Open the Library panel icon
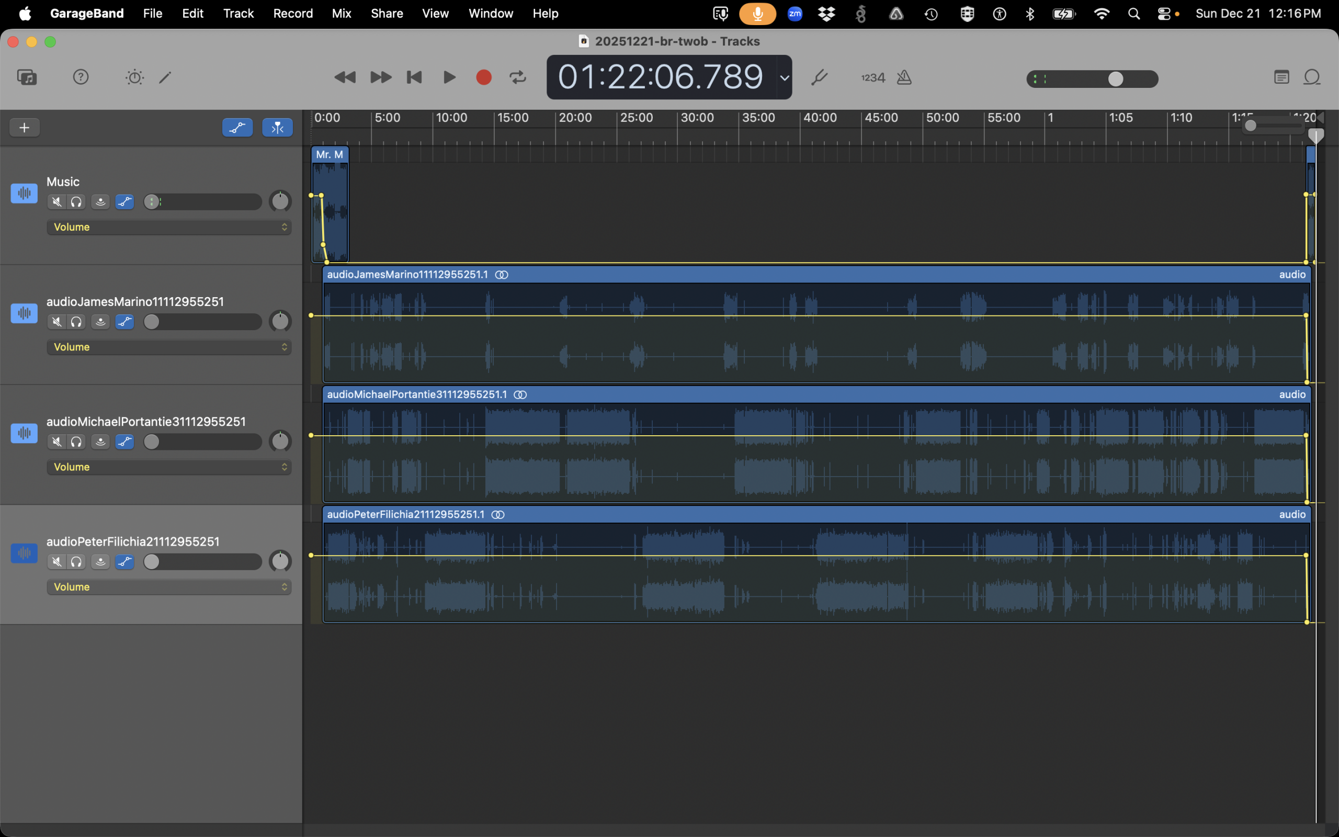1339x837 pixels. [27, 77]
